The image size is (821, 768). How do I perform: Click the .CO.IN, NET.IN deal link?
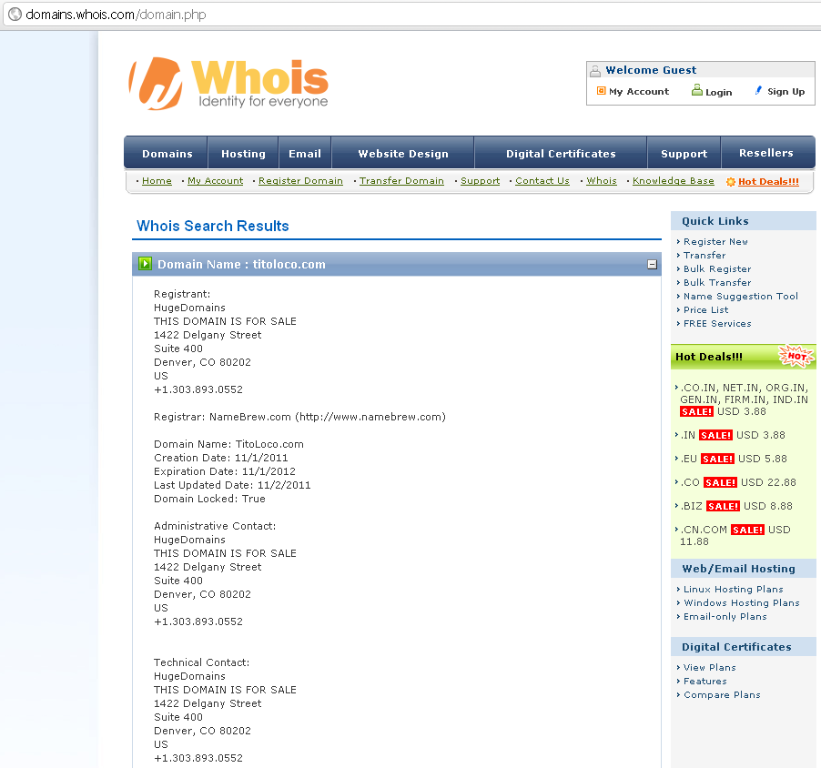point(744,399)
